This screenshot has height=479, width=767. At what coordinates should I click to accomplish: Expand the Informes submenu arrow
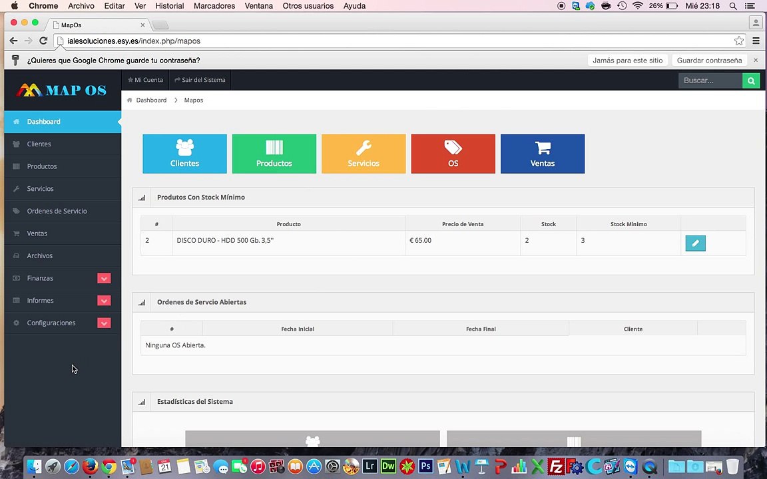tap(104, 301)
